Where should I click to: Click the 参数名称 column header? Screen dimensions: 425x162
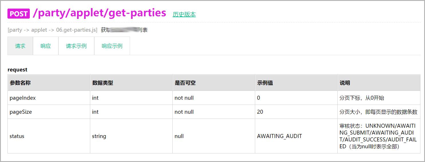point(20,83)
